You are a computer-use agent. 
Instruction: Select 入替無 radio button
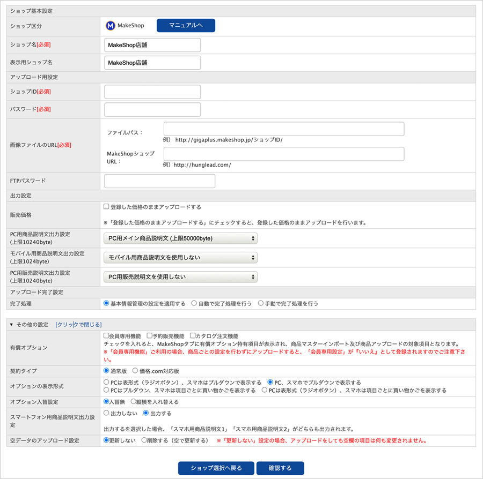coord(106,401)
